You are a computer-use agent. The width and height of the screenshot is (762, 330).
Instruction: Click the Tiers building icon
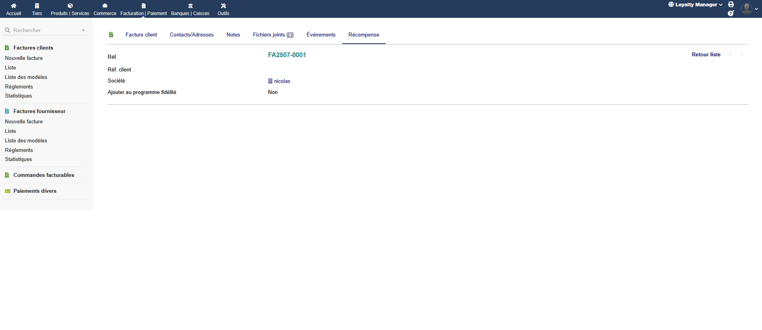coord(37,6)
